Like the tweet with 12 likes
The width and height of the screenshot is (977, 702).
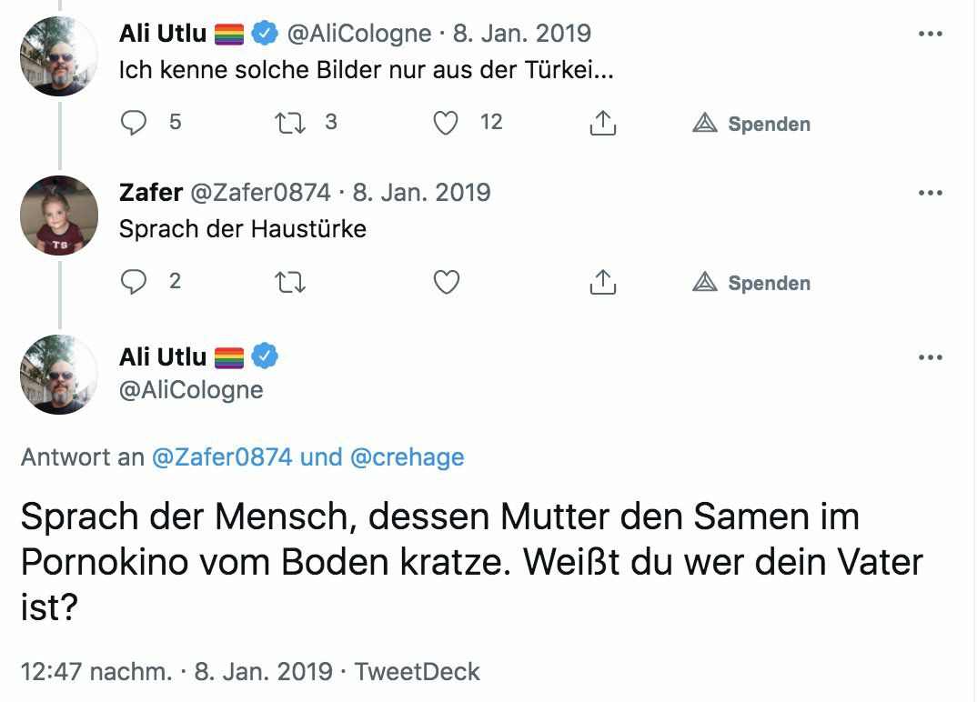click(x=446, y=123)
